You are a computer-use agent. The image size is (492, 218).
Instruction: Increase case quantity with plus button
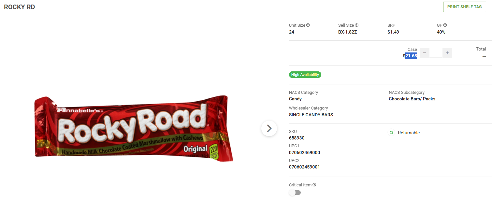(447, 53)
